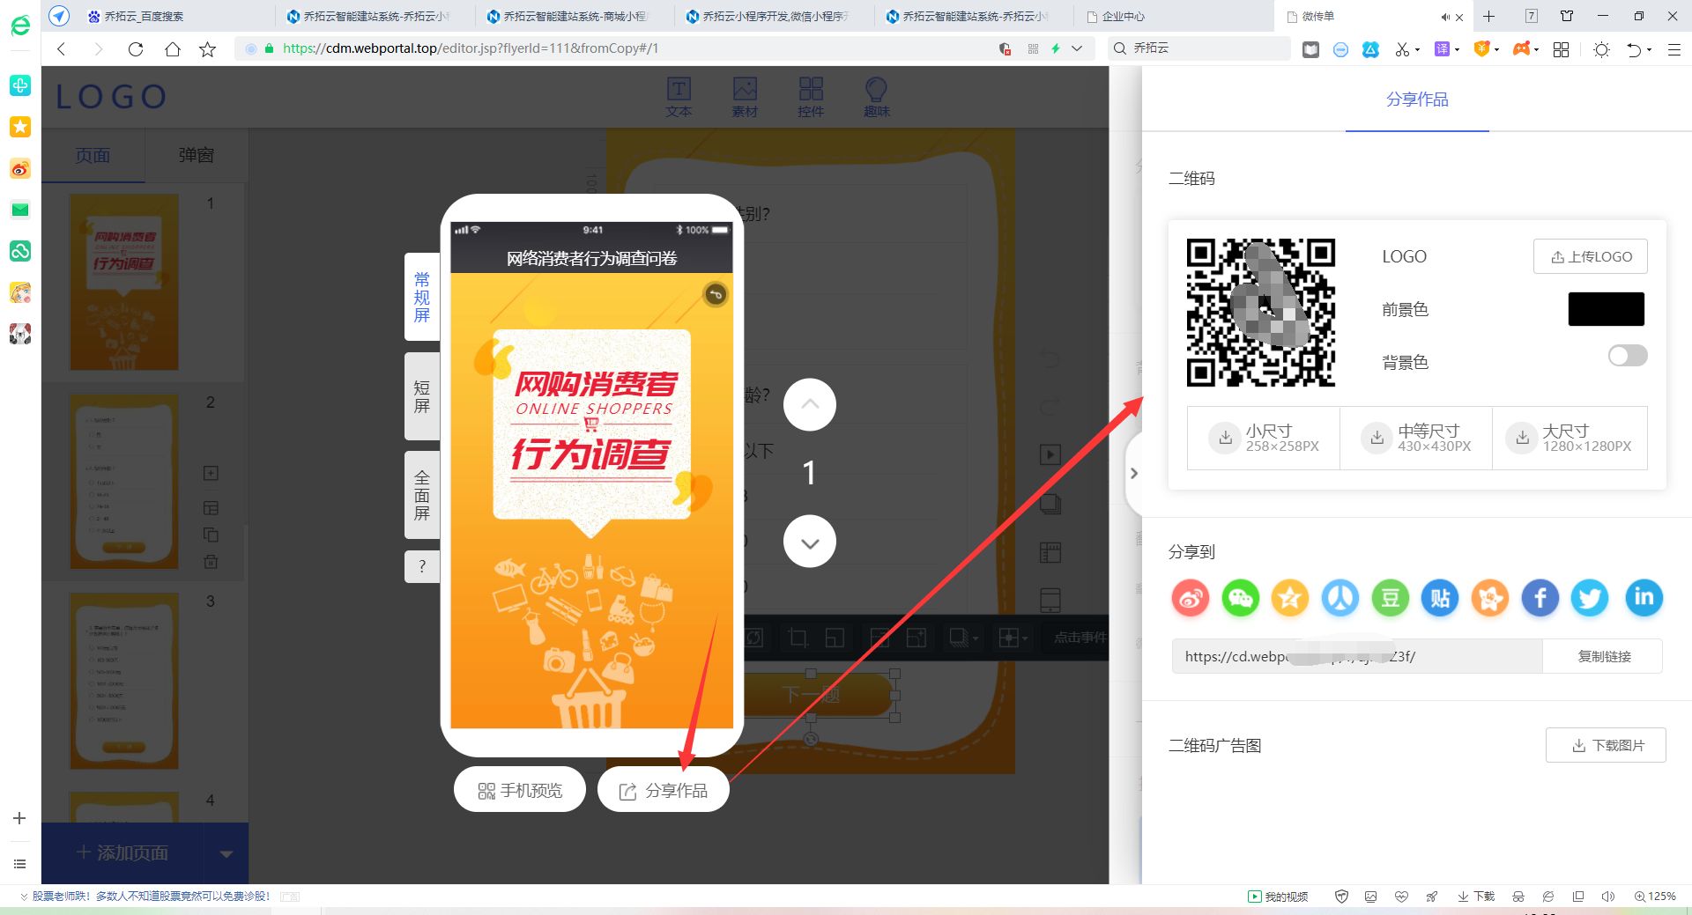Share to LinkedIn icon
This screenshot has width=1692, height=915.
pyautogui.click(x=1644, y=598)
